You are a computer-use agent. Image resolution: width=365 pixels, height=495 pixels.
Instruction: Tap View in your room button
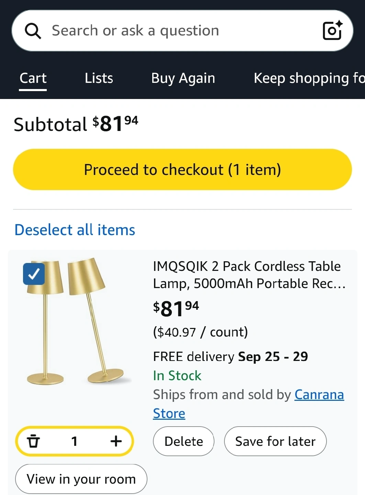pyautogui.click(x=81, y=479)
